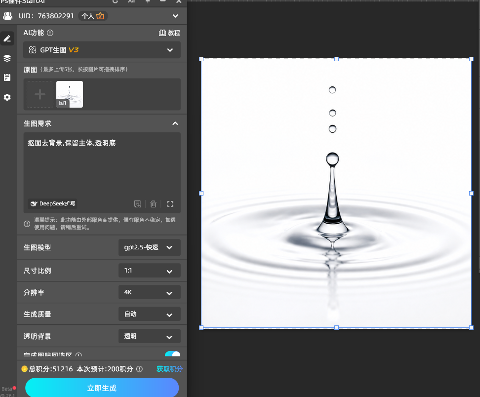Click the orange crown membership badge

click(x=100, y=16)
